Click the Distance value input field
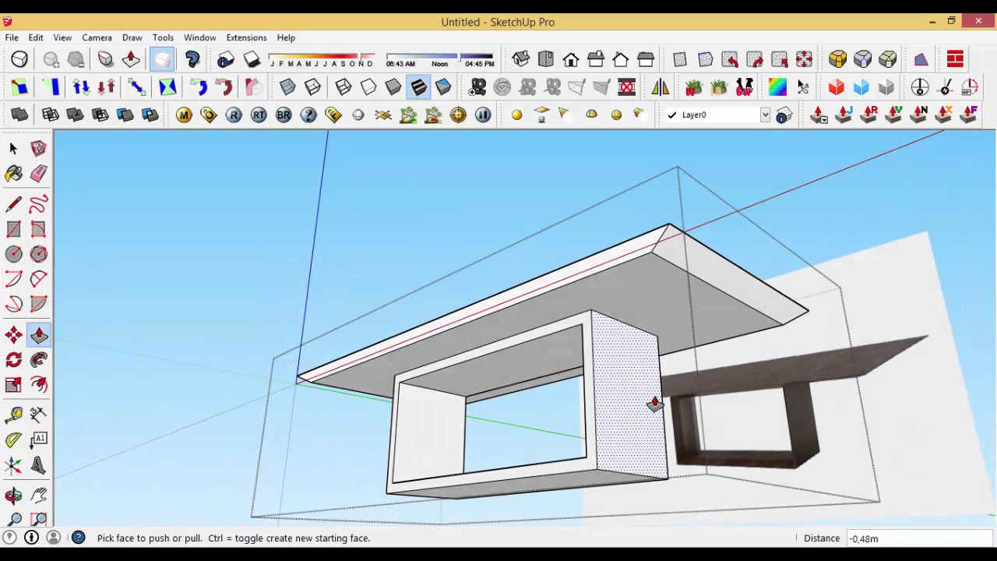Image resolution: width=997 pixels, height=561 pixels. coord(919,538)
